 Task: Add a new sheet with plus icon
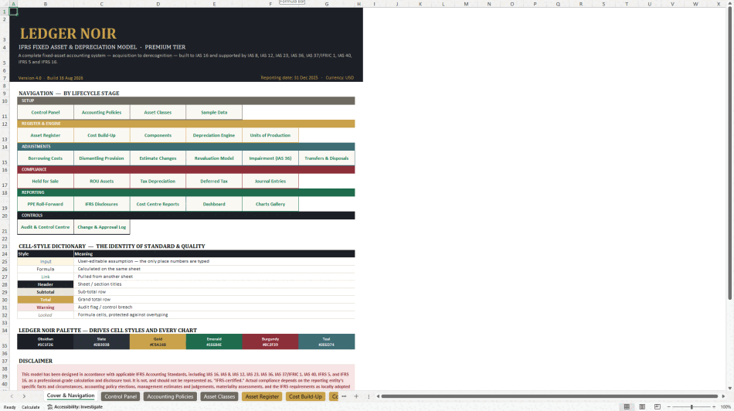click(x=355, y=396)
